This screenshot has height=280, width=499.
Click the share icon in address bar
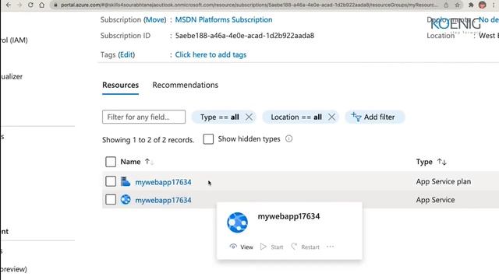click(x=446, y=5)
